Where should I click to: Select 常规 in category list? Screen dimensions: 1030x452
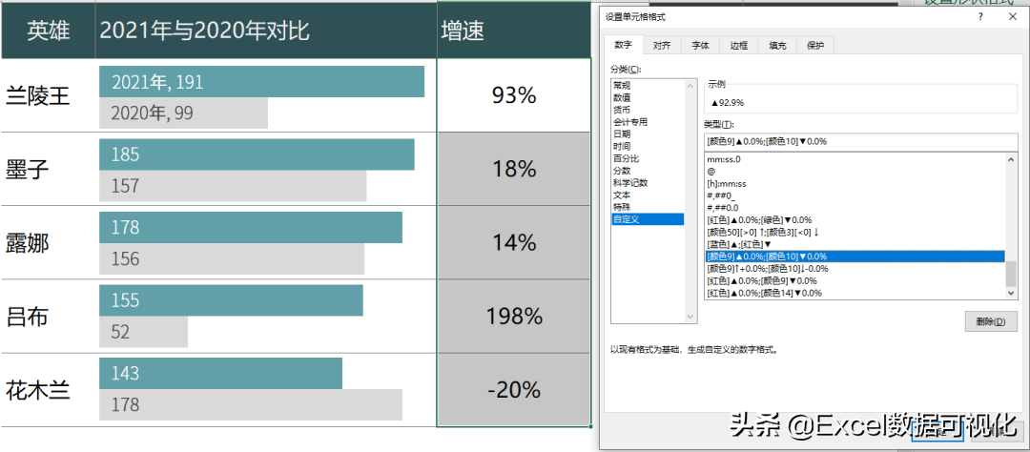tap(647, 86)
